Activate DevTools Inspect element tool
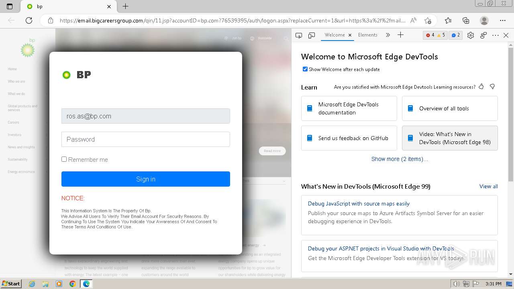This screenshot has height=289, width=514. pos(299,35)
